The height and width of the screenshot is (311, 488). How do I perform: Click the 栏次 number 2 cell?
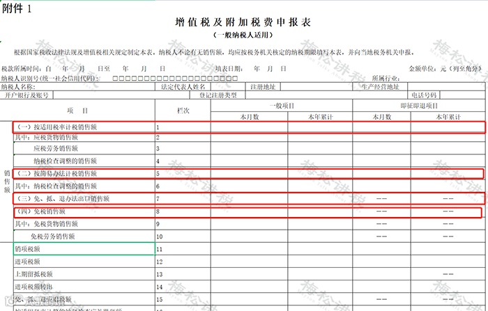(x=183, y=137)
